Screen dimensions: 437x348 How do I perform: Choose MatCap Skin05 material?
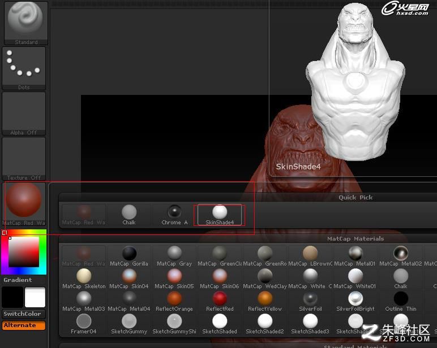point(174,279)
